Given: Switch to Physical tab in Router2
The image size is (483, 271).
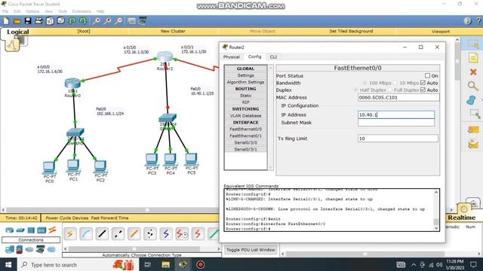Looking at the screenshot, I should coord(232,57).
